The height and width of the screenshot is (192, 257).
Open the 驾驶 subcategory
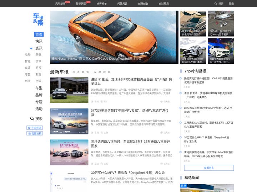[38, 54]
